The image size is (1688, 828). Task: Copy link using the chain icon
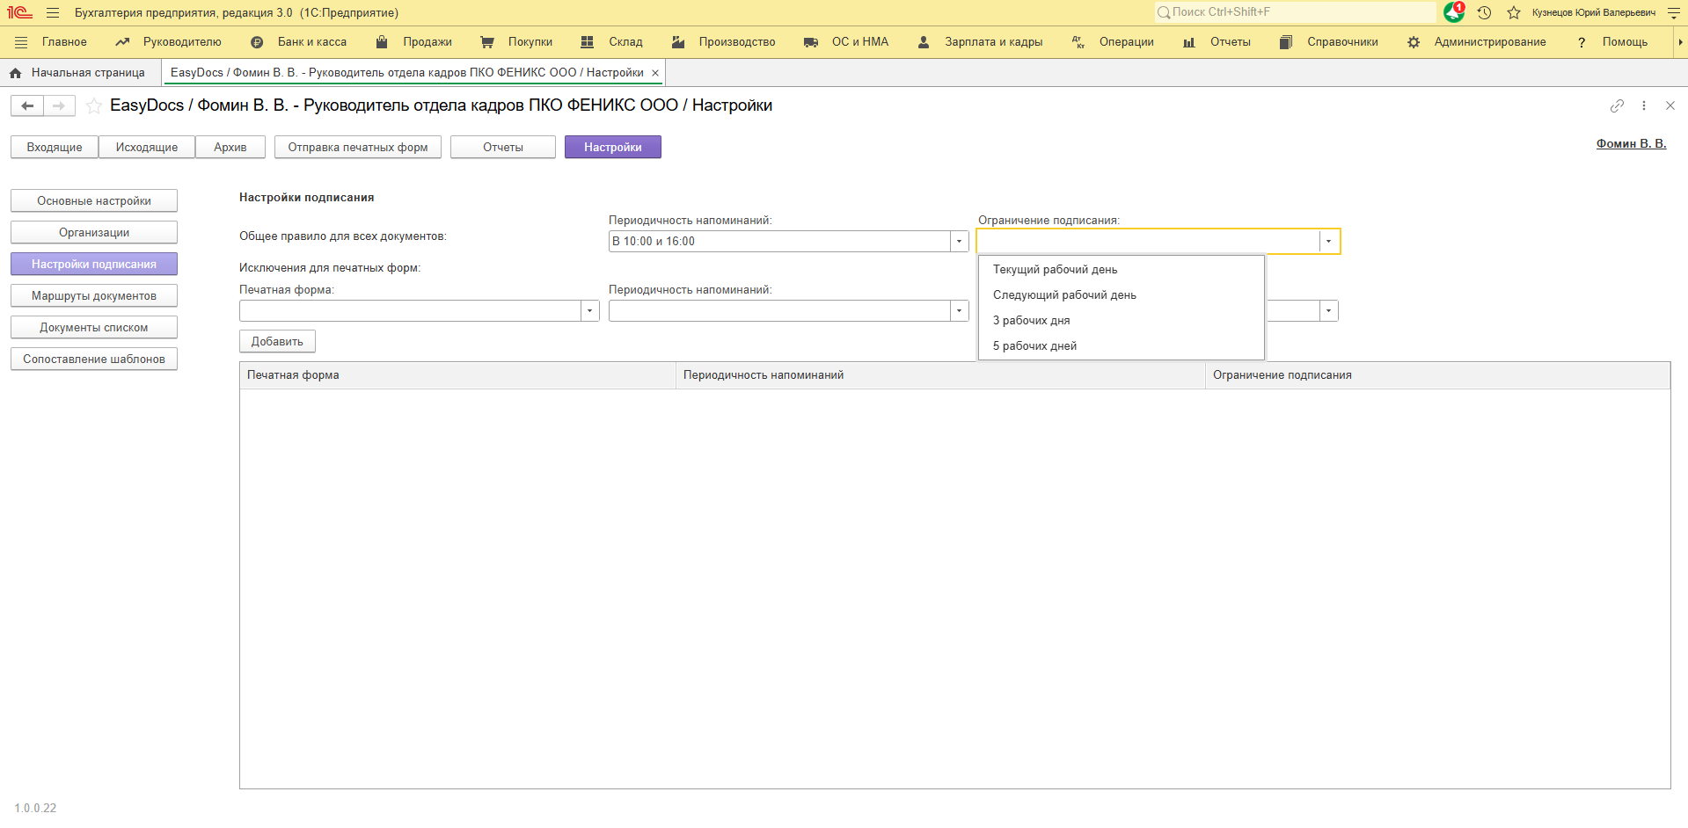tap(1617, 105)
